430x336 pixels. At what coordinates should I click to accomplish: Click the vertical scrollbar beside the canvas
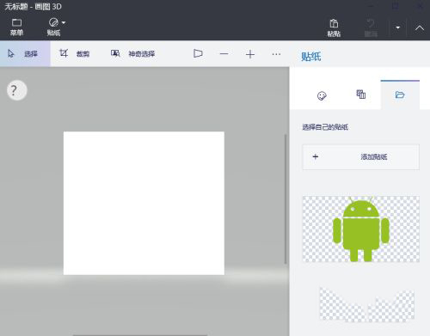click(286, 199)
